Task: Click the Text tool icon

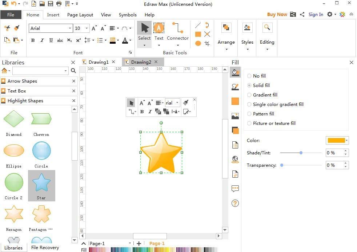Action: 159,28
